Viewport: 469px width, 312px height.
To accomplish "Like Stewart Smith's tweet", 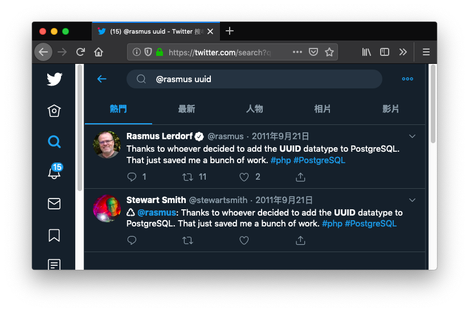I will tap(244, 241).
